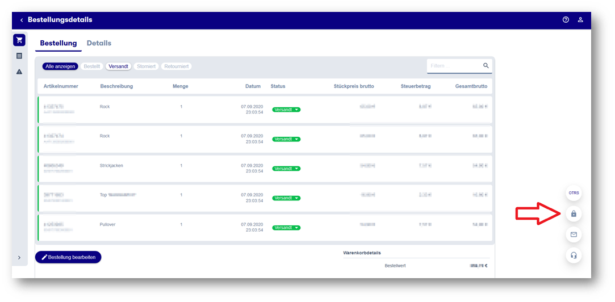Open the warning triangle sidebar icon
The width and height of the screenshot is (615, 302).
[x=19, y=72]
